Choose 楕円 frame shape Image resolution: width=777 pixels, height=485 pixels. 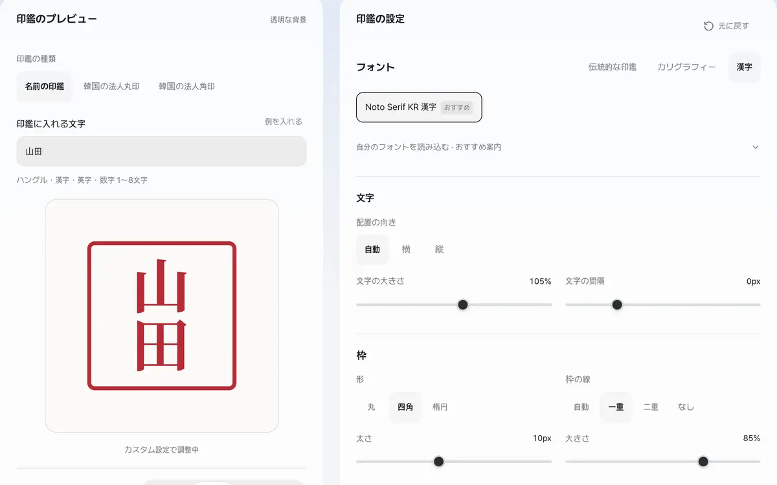[440, 407]
